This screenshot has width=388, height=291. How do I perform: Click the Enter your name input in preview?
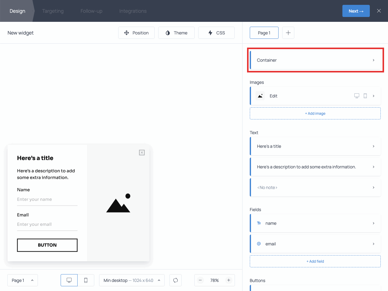[47, 199]
